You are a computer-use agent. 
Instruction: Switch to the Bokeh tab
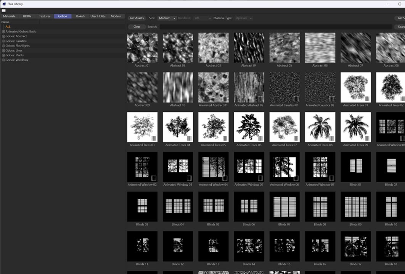[x=80, y=16]
